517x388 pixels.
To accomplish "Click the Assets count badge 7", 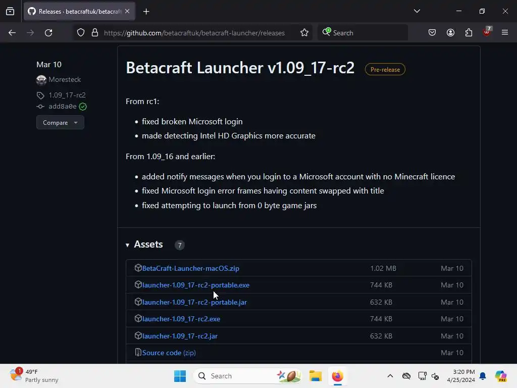I will 179,245.
